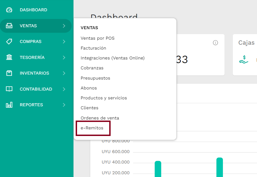
Task: Click the INVENTARIOS sidebar label
Action: 34,73
